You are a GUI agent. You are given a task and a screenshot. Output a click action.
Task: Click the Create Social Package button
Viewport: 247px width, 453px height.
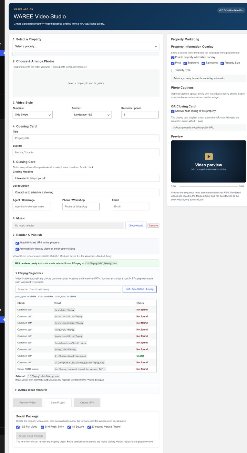(31, 436)
